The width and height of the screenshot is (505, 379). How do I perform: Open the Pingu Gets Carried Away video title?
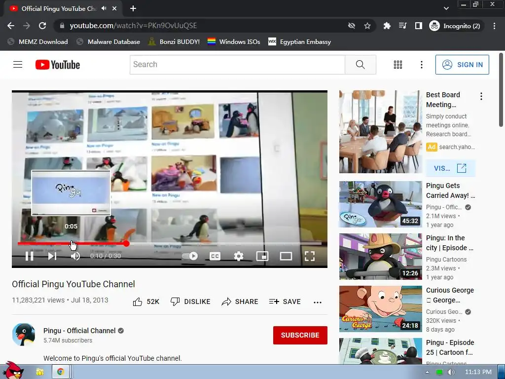[451, 190]
